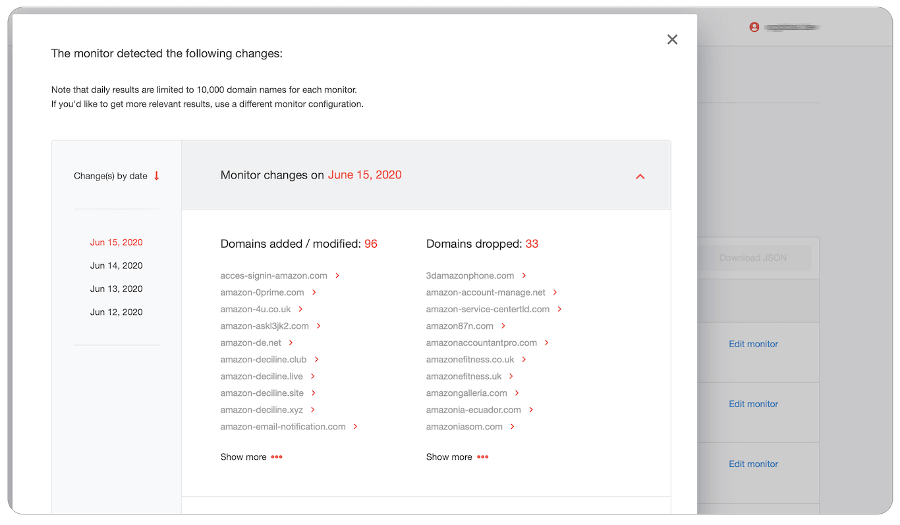Image resolution: width=900 pixels, height=525 pixels.
Task: Click the amazon87n.com domain text
Action: (x=460, y=326)
